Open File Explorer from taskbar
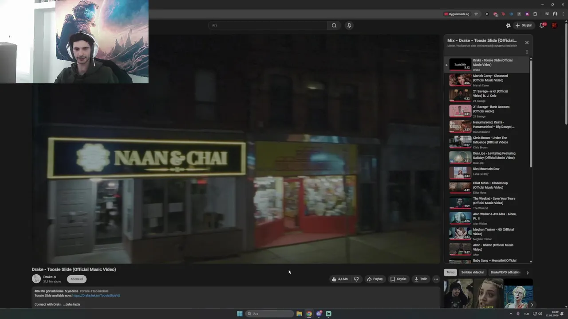This screenshot has height=319, width=568. tap(299, 314)
